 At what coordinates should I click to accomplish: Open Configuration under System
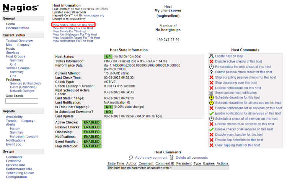tap(16, 177)
